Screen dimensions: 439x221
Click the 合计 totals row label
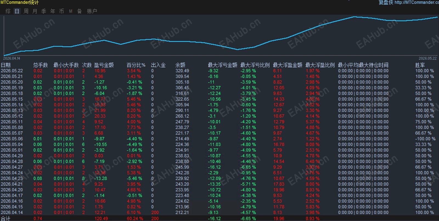point(5,218)
